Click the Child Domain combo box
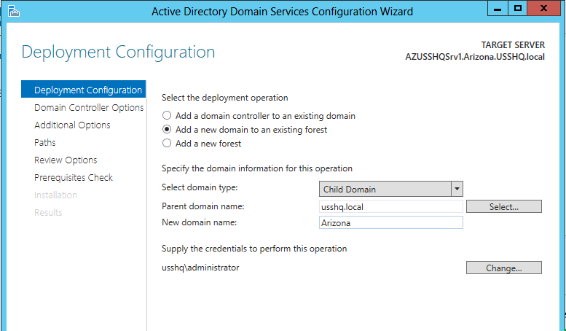566x331 pixels. coord(385,189)
